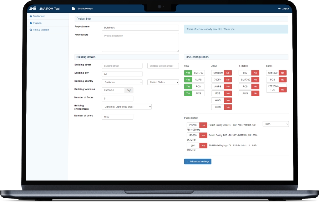Click the chevron icon on Advanced settings
Screen dimensions: 319x202
coord(188,161)
